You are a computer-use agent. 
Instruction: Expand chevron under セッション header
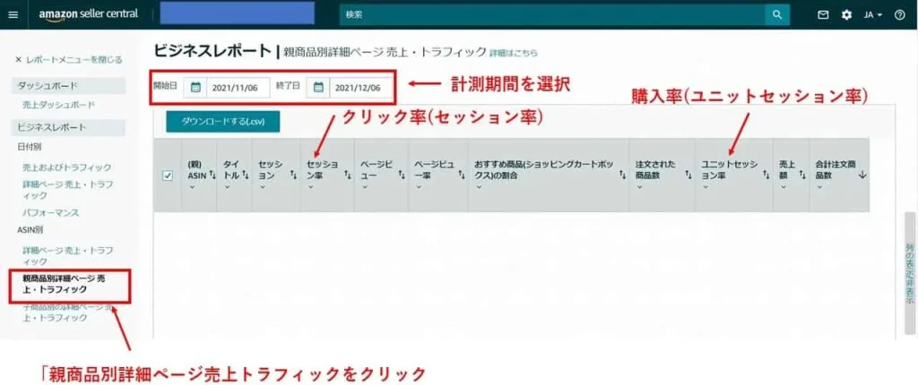coord(261,187)
